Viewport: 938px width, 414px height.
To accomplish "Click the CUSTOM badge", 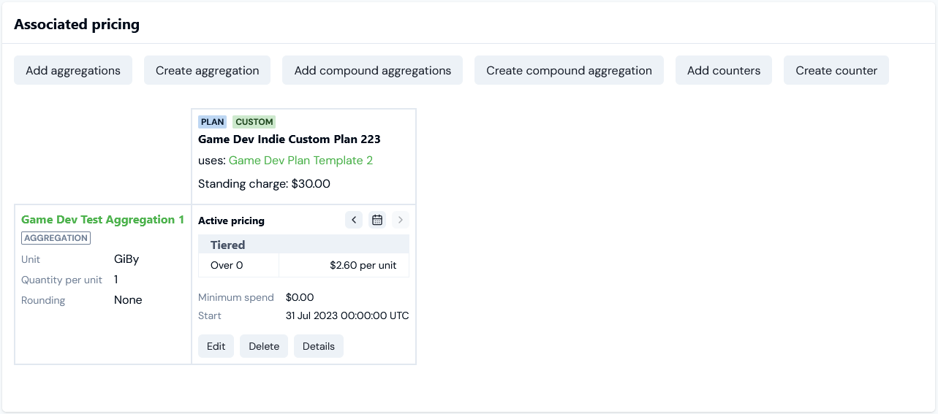I will (254, 122).
